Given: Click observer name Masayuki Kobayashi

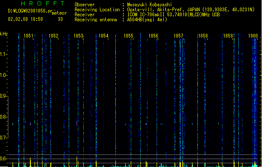Looking at the screenshot, I should point(149,5).
